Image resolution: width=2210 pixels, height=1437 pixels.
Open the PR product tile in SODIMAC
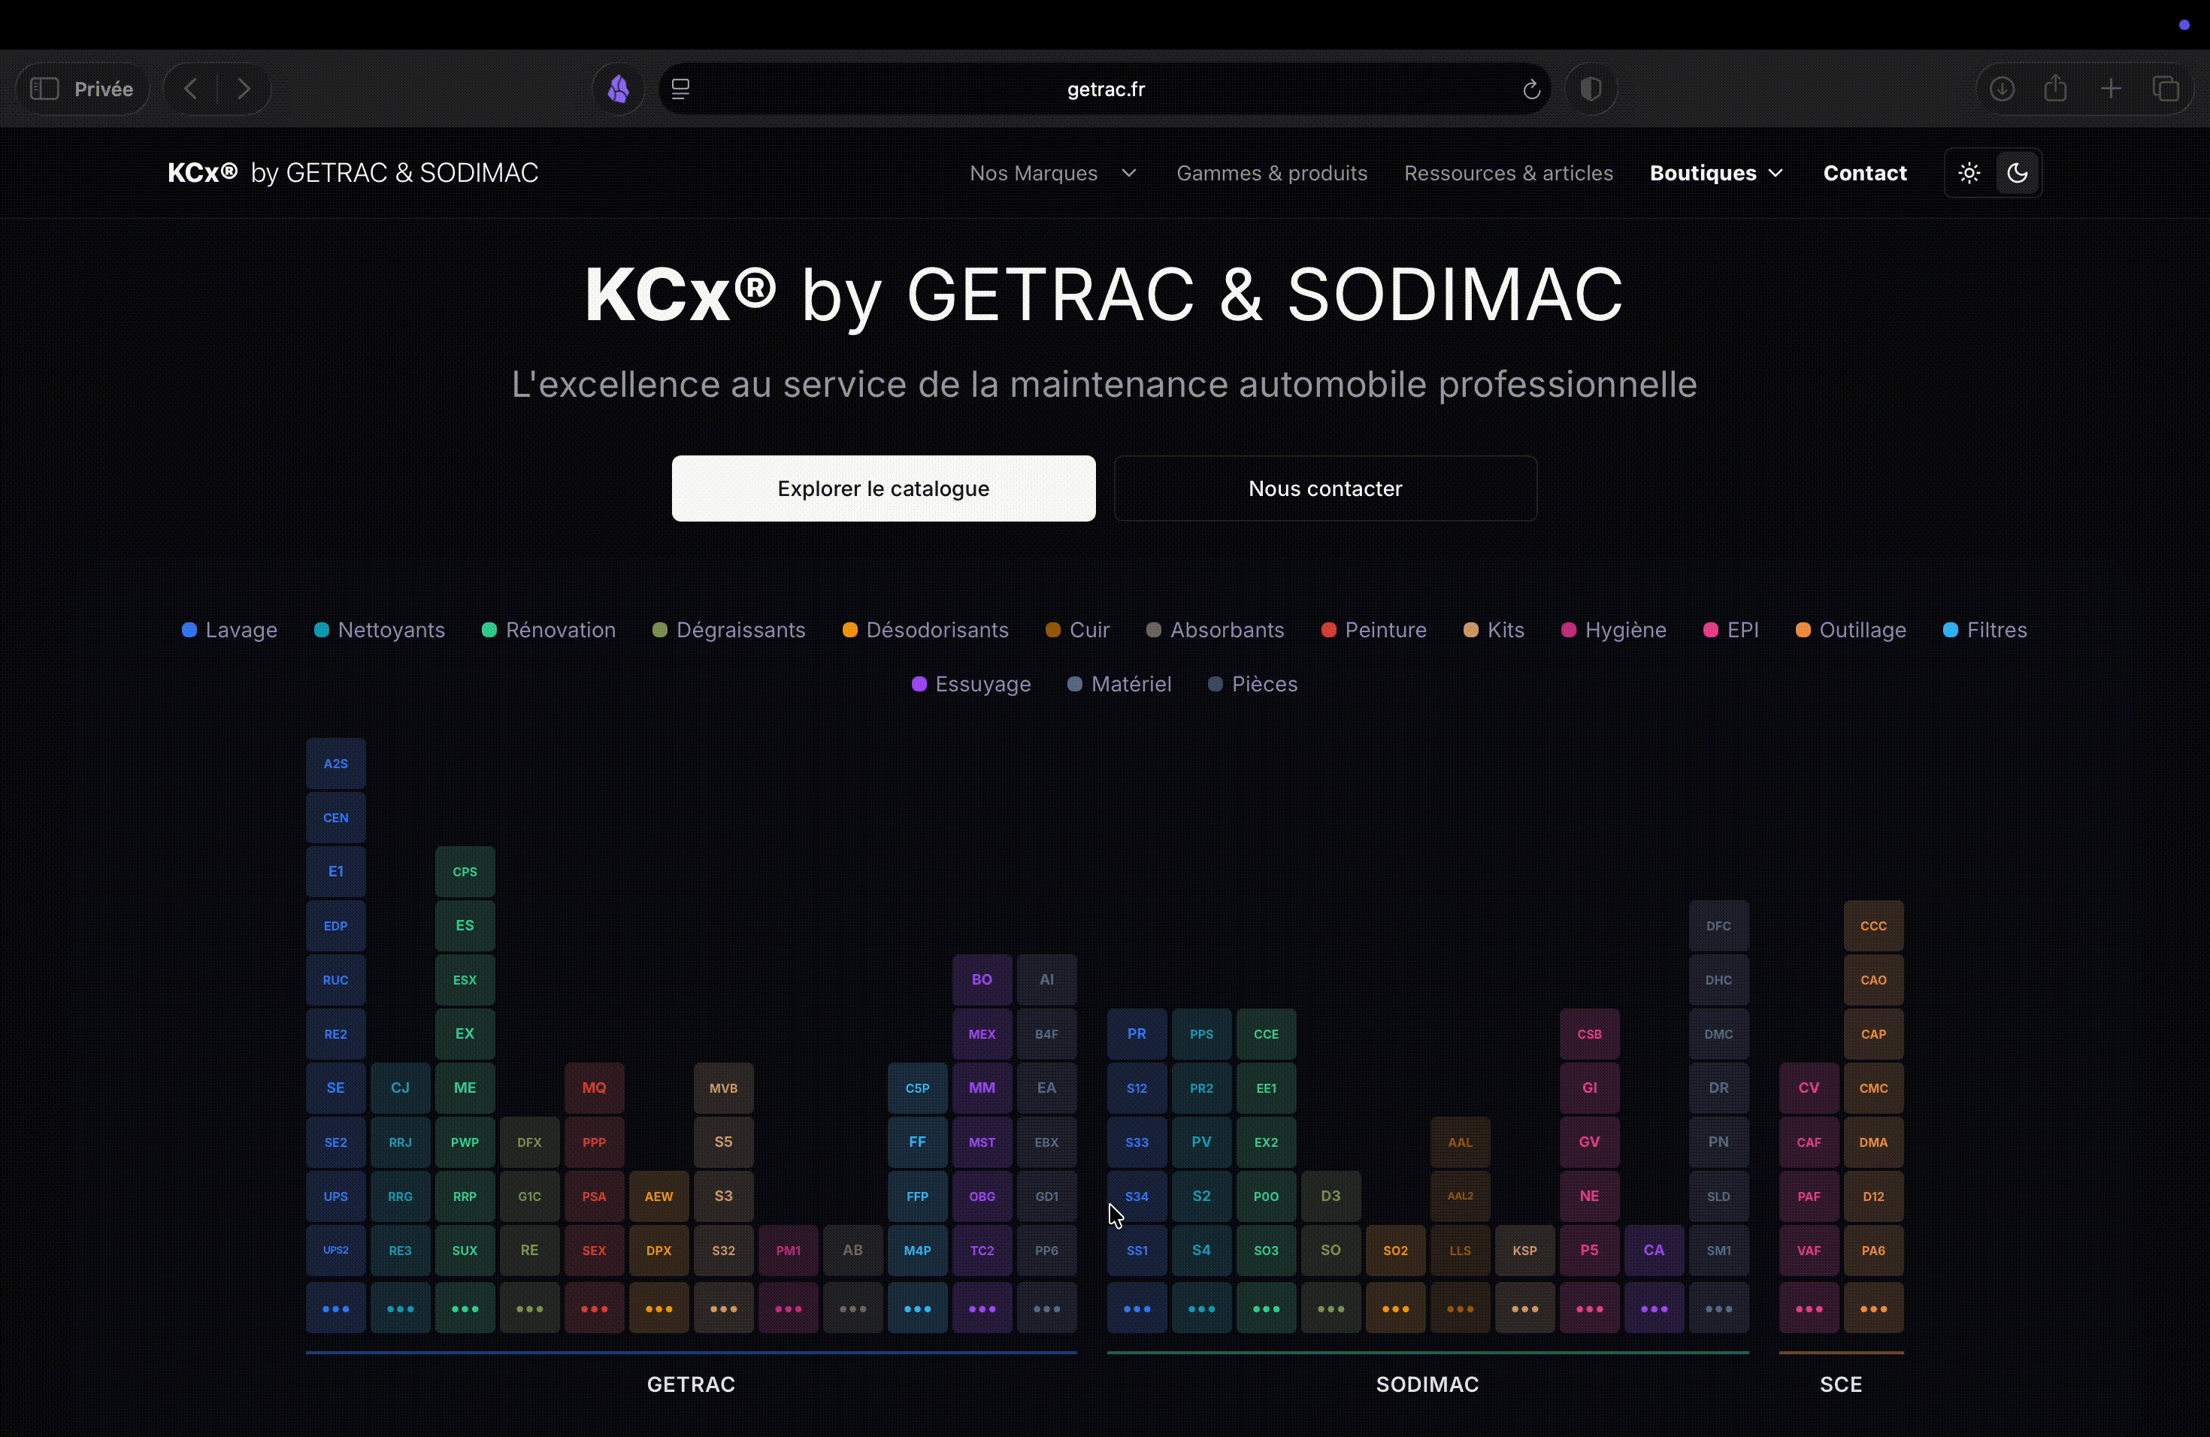click(1137, 1034)
